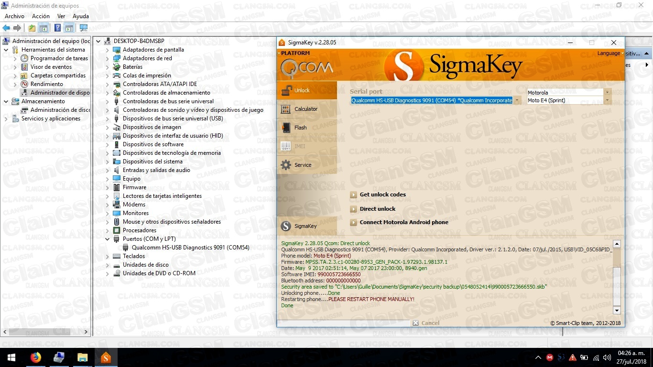The height and width of the screenshot is (367, 653).
Task: Click the Back arrow in the MMC toolbar
Action: pos(6,28)
